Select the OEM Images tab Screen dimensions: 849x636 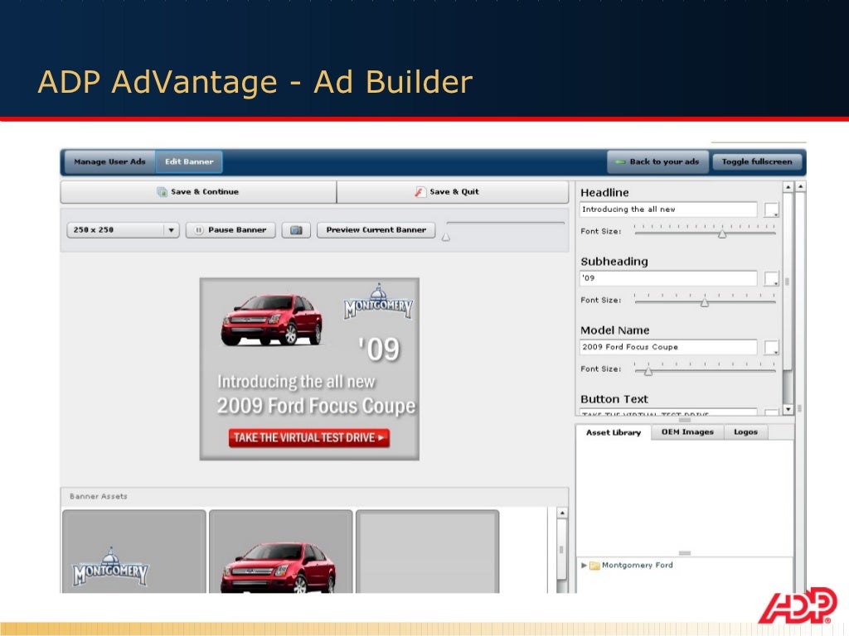[x=687, y=432]
